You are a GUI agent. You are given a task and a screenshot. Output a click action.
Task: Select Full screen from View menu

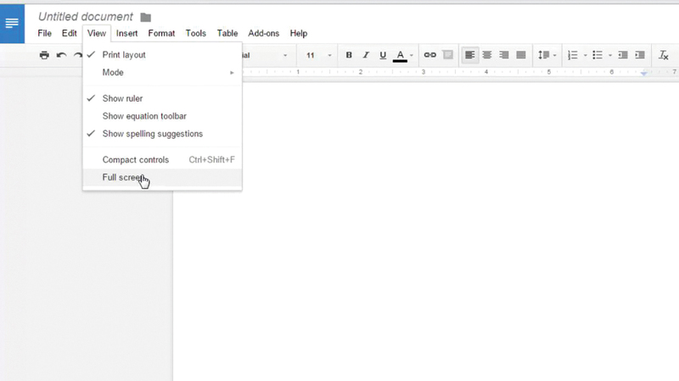tap(124, 178)
